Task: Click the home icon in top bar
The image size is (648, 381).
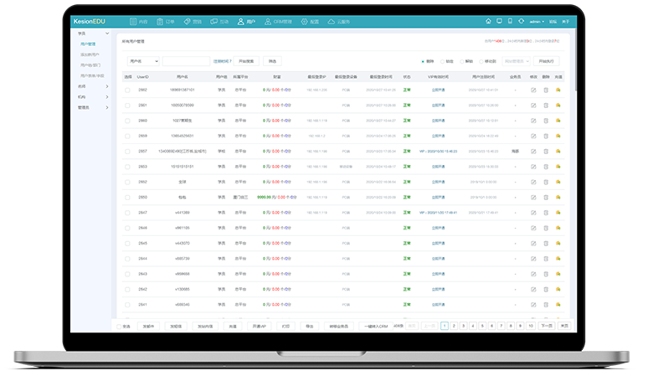Action: click(488, 21)
